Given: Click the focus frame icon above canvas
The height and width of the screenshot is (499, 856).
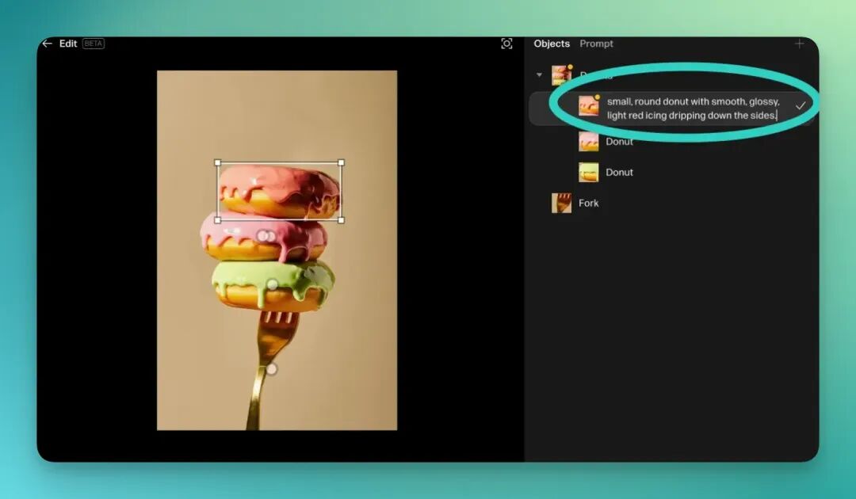Looking at the screenshot, I should click(x=506, y=44).
